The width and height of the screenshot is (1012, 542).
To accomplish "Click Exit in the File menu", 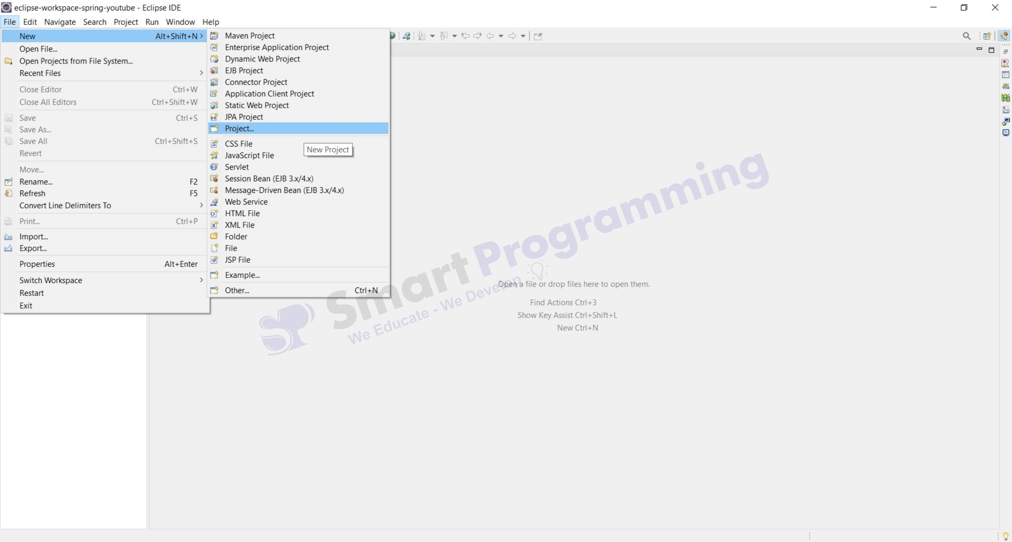I will 104,306.
